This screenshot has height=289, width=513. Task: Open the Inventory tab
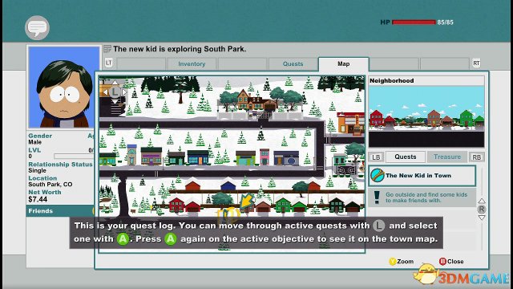coord(192,64)
